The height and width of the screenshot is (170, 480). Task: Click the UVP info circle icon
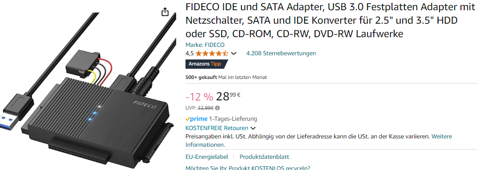217,108
